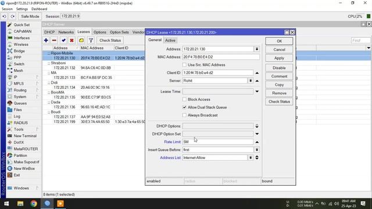Switch to Networks tab

(x=66, y=33)
